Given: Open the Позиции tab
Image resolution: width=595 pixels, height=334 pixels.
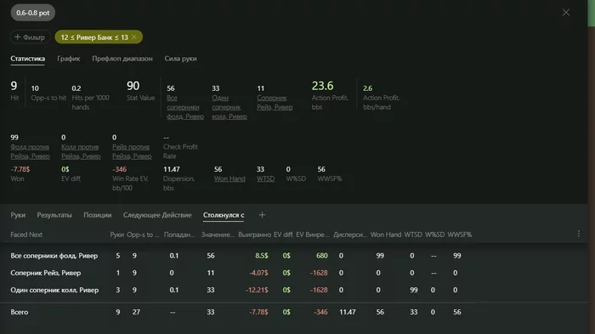Looking at the screenshot, I should [98, 215].
